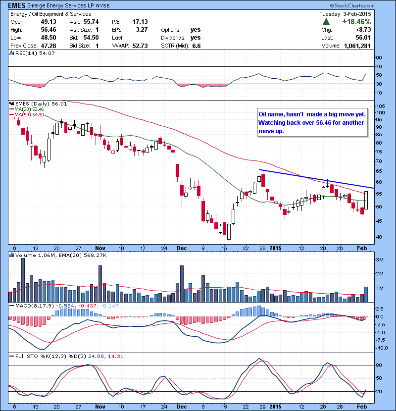Select the SCTR (Mid) value 6.6
Screen dimensions: 396x411
(197, 46)
